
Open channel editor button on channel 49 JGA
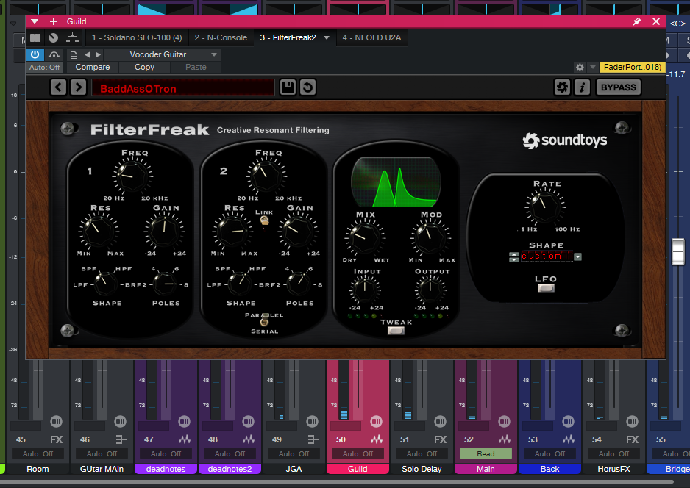[x=312, y=422]
